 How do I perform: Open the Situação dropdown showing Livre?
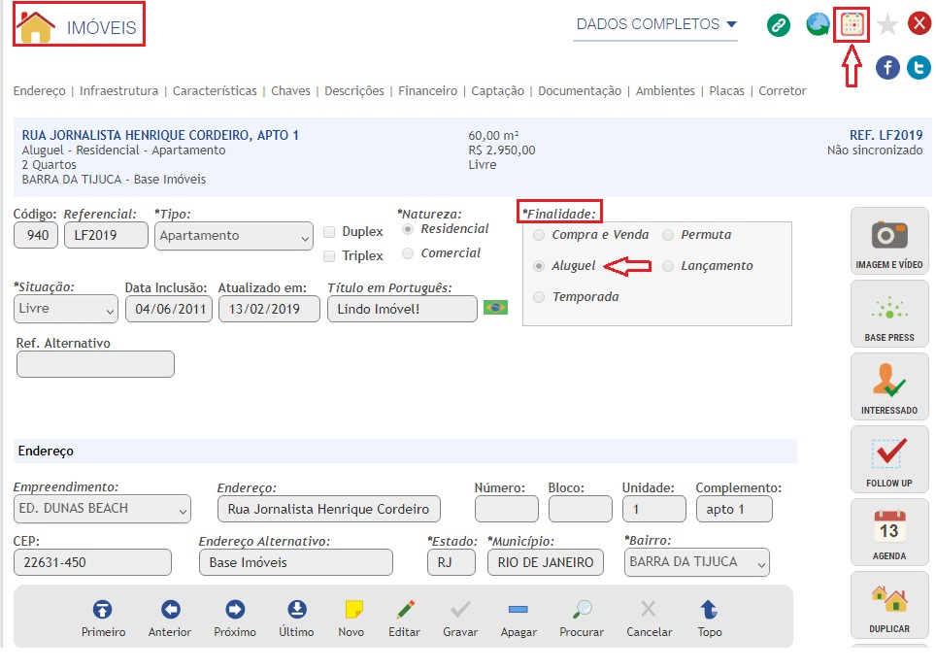[x=66, y=309]
